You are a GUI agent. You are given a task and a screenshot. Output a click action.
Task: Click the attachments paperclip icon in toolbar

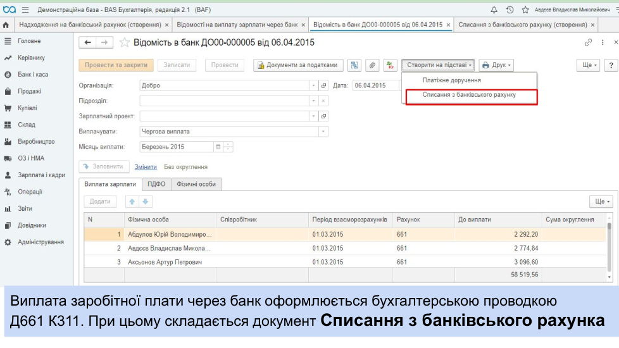tap(373, 65)
